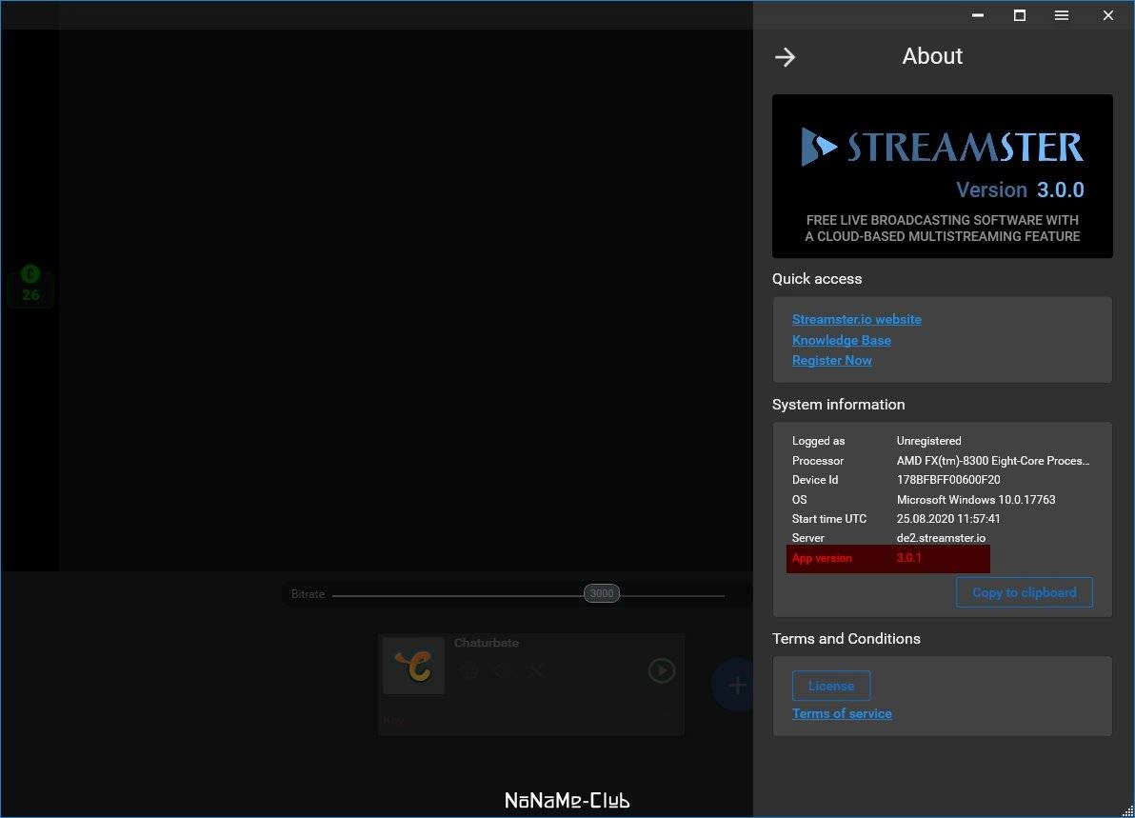Viewport: 1135px width, 818px height.
Task: Select the Device Id value 178BFBFF00600F20
Action: click(x=948, y=480)
